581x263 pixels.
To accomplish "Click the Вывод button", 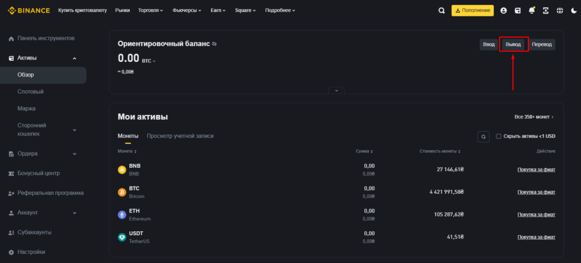I will [x=513, y=44].
